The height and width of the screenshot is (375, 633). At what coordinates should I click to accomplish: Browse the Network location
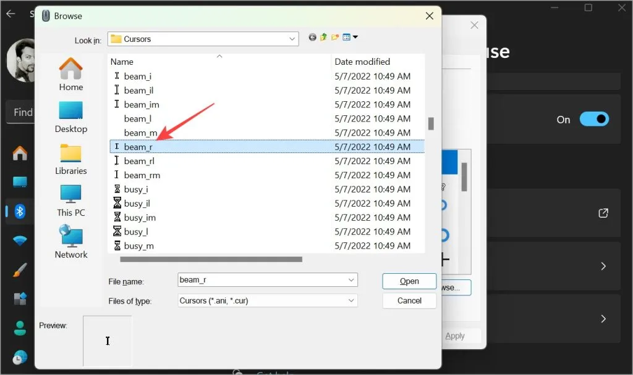[71, 242]
